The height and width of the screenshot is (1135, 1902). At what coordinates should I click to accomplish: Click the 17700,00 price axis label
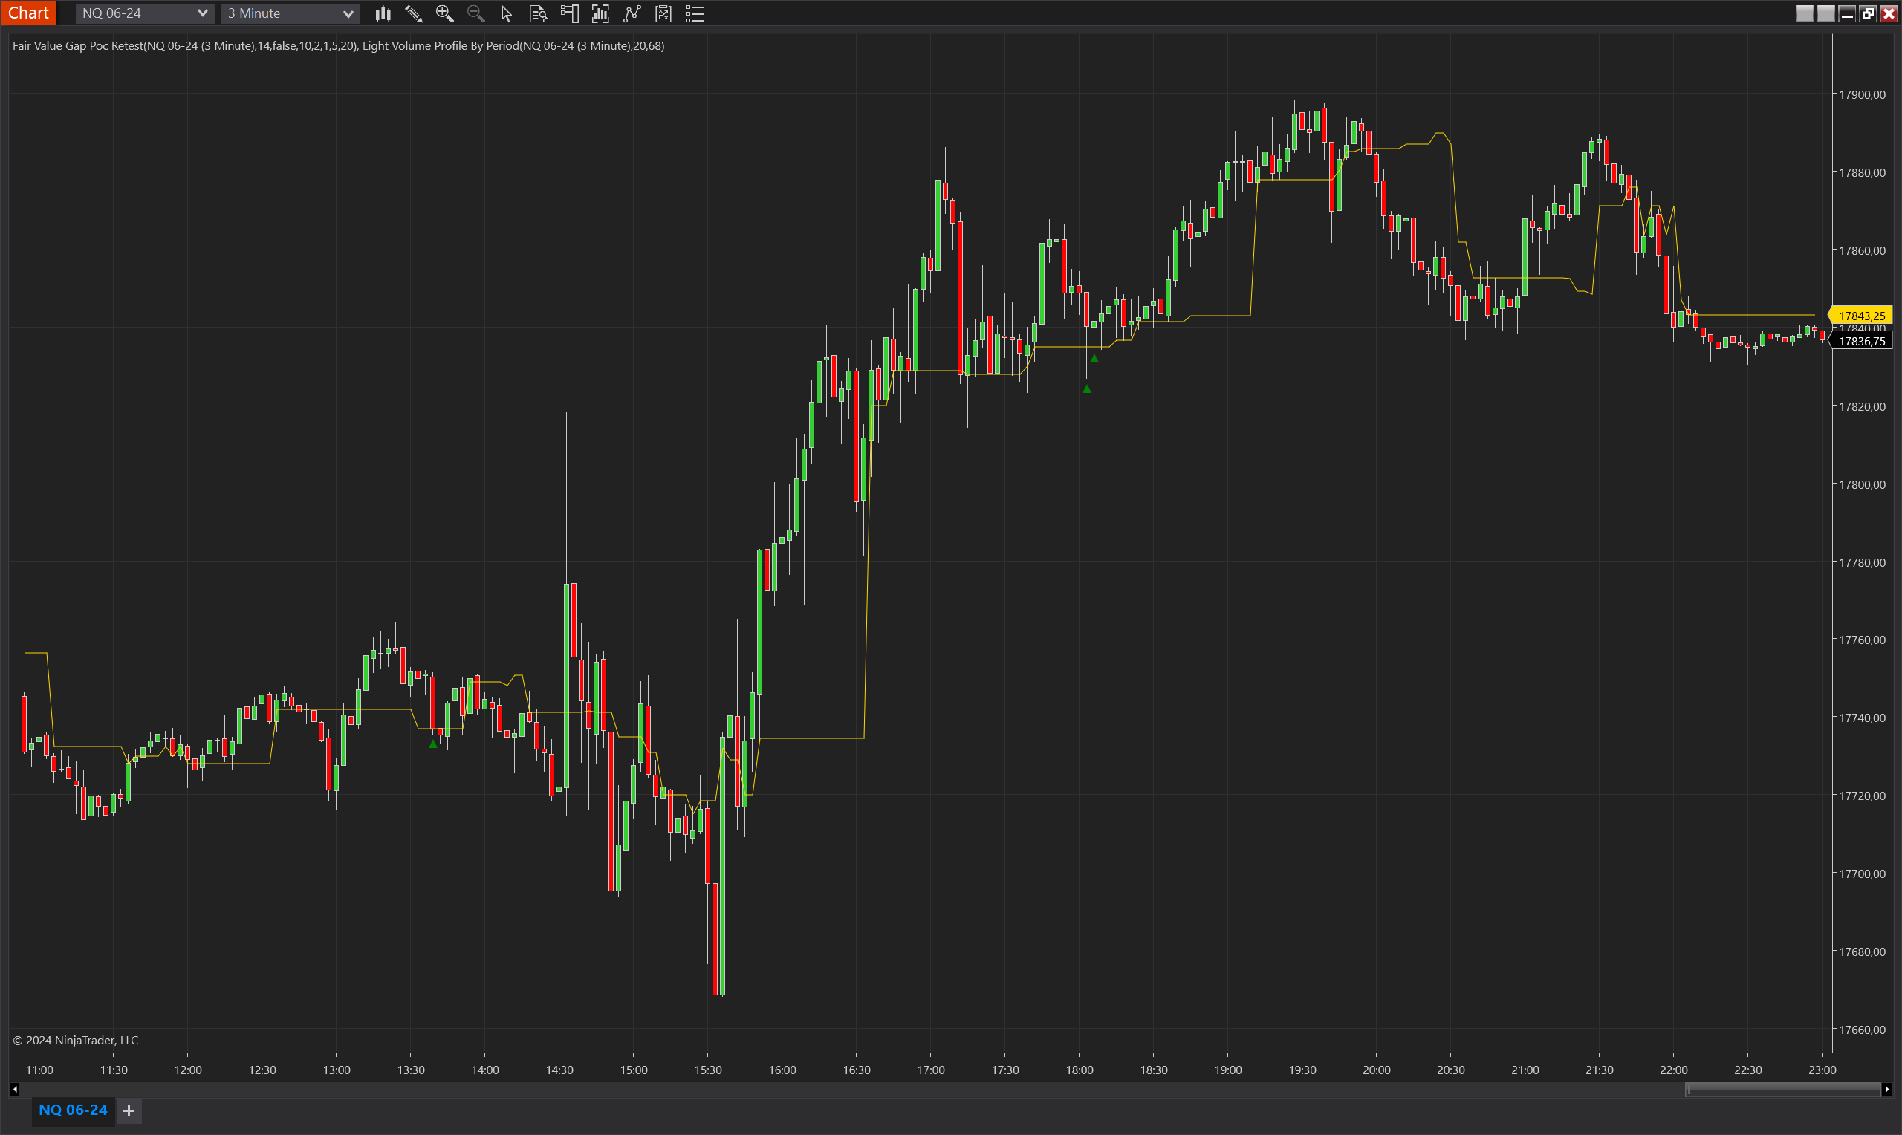point(1861,874)
